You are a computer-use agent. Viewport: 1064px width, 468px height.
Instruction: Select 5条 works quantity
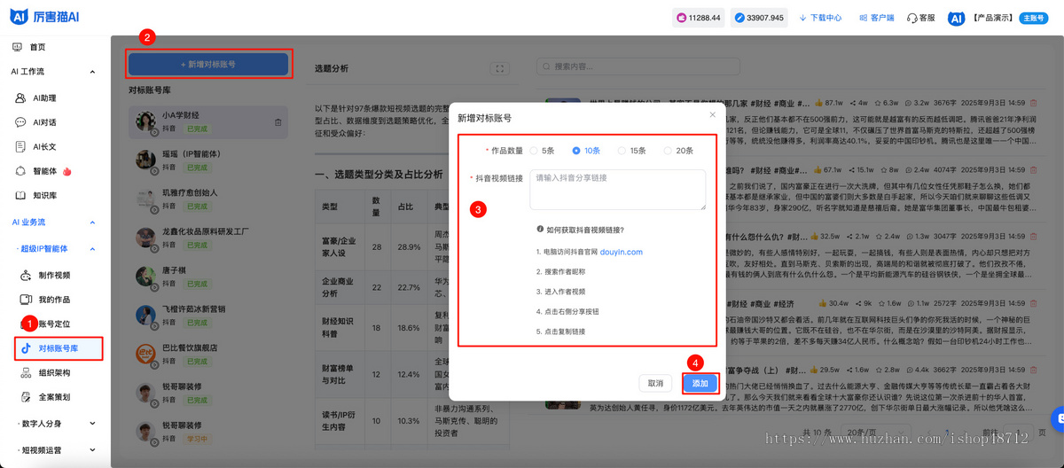(542, 151)
